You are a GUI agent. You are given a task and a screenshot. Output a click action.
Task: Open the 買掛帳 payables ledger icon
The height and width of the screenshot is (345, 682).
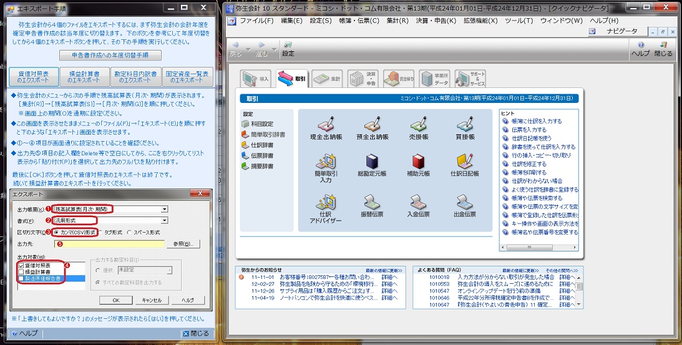coord(464,128)
